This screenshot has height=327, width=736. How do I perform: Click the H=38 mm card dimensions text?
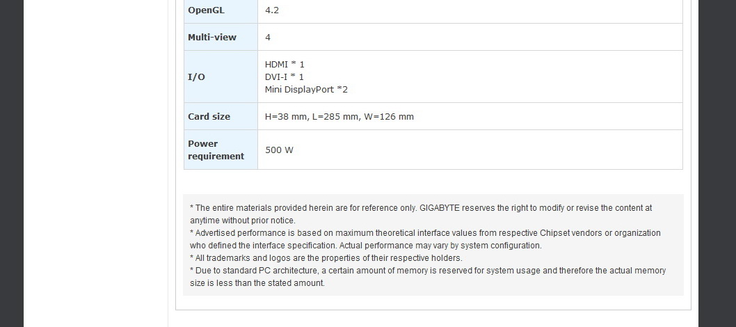339,117
